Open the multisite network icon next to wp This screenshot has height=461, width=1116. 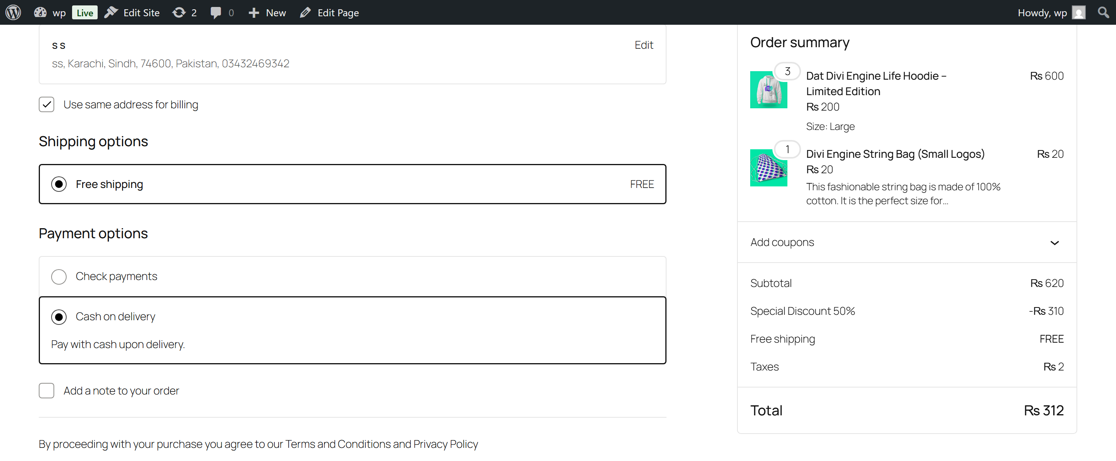click(40, 12)
